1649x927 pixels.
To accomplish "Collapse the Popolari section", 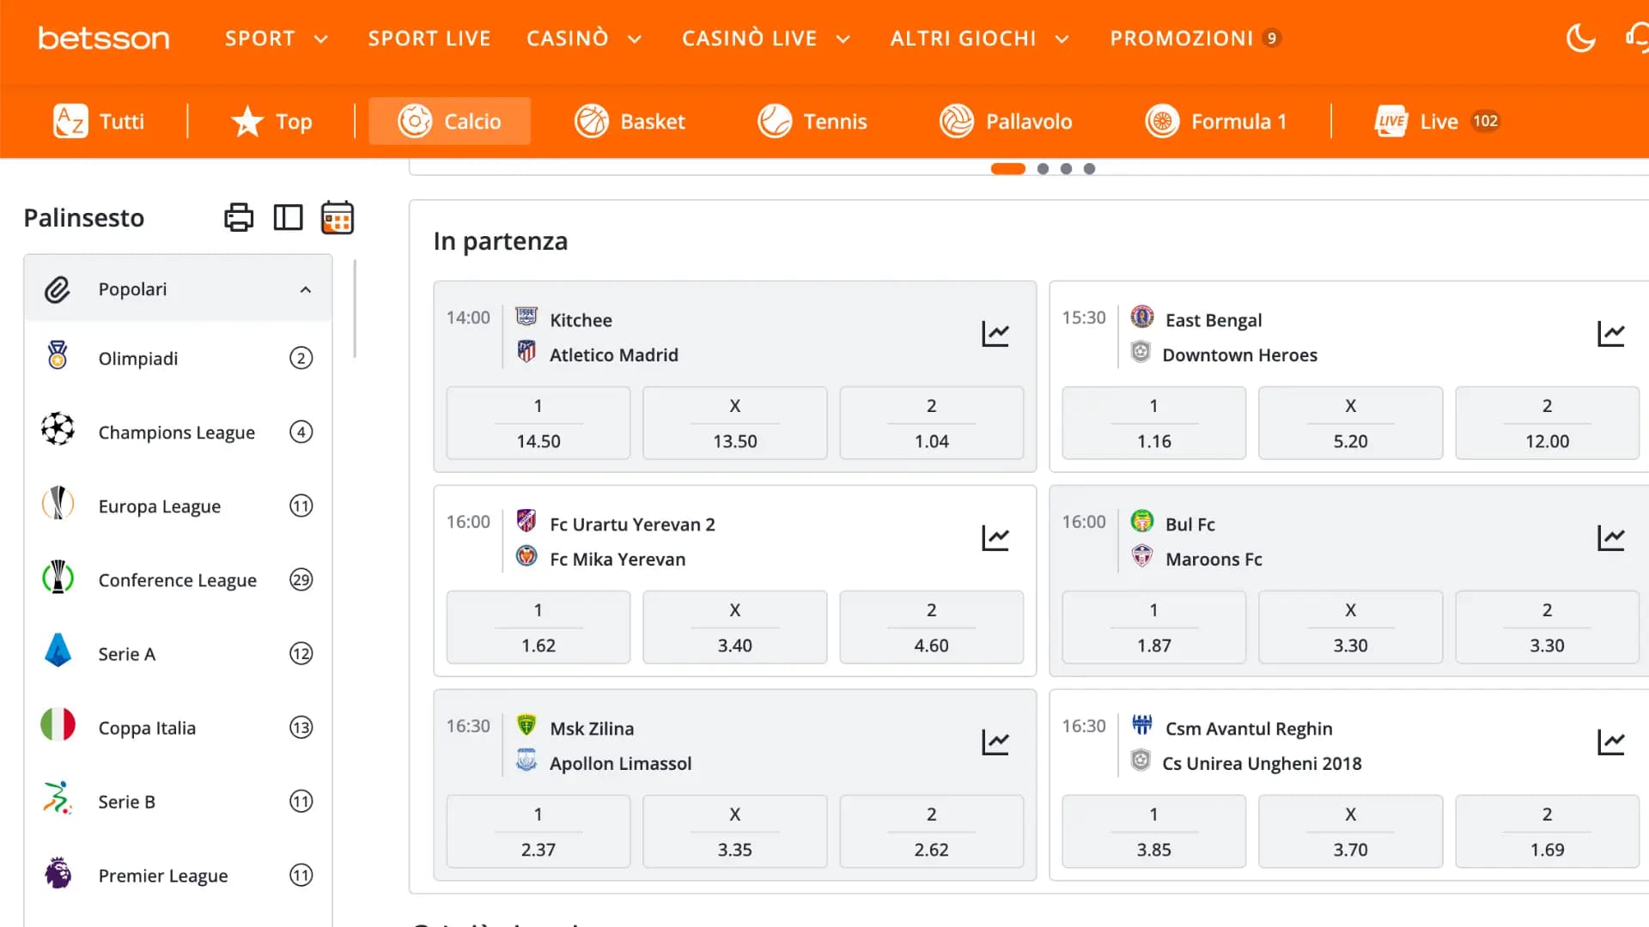I will pyautogui.click(x=306, y=289).
